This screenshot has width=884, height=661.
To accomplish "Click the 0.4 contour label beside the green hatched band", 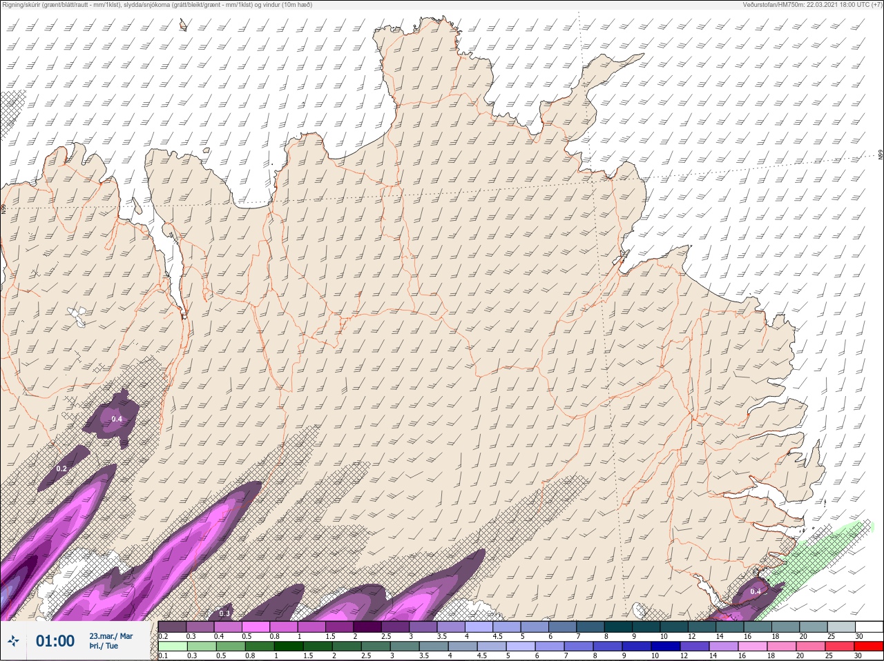I will 756,591.
